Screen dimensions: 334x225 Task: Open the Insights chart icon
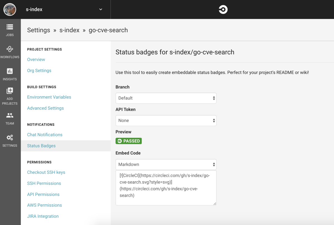coord(10,71)
